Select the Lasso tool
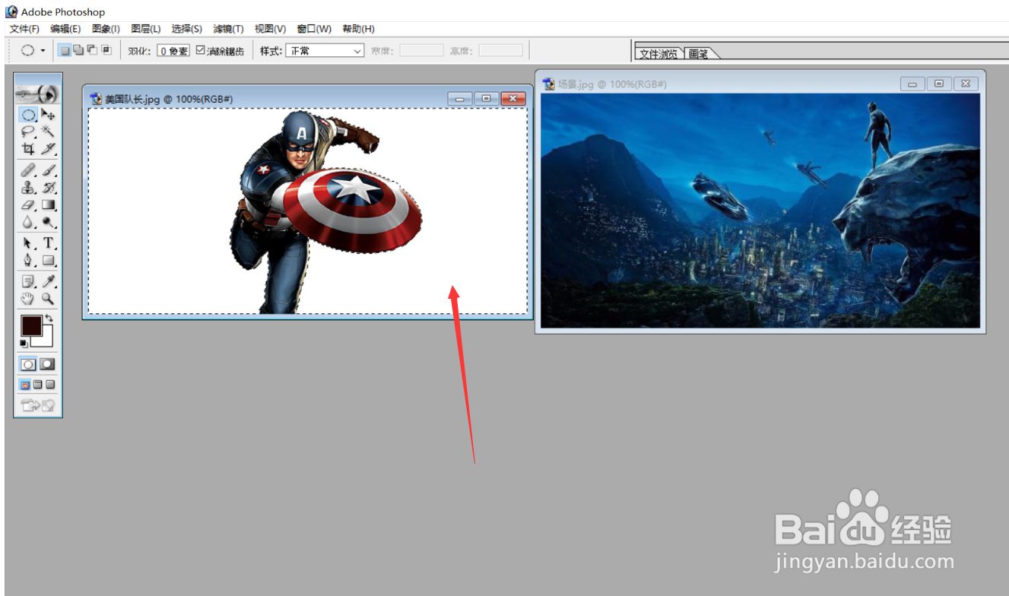The height and width of the screenshot is (596, 1009). [28, 132]
